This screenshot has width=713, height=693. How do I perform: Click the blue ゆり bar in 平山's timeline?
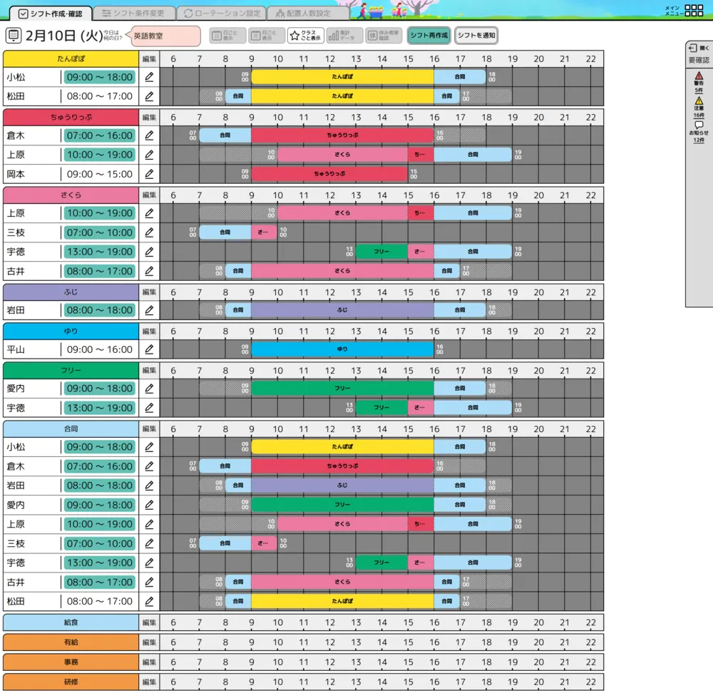342,349
